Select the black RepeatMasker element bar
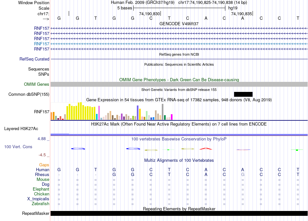Viewport: 308px width, 221px height. [179, 213]
